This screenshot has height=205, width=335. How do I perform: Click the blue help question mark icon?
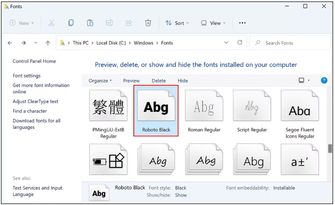[x=324, y=80]
